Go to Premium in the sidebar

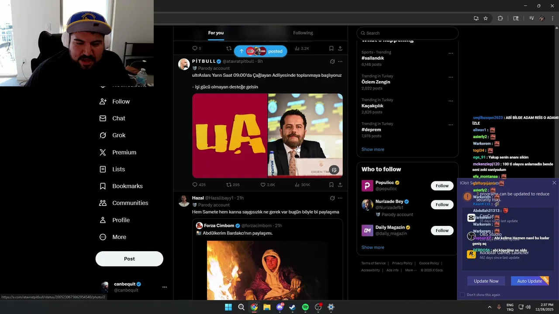118,153
